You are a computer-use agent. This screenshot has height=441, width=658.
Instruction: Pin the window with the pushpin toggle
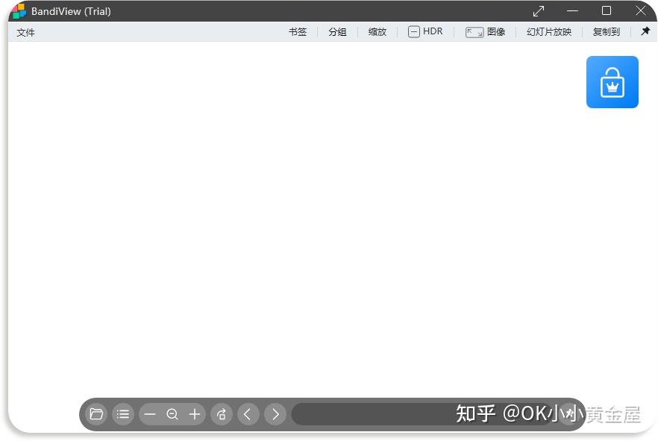point(645,31)
